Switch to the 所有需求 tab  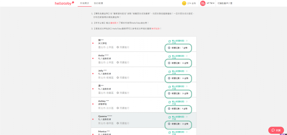[84, 3]
